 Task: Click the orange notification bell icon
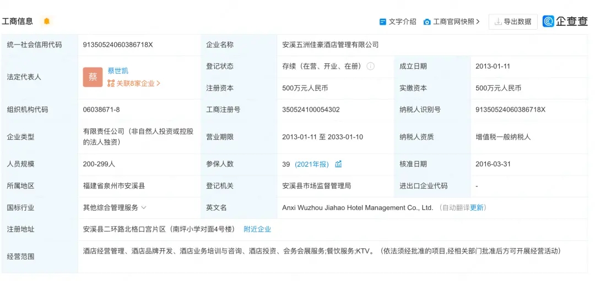[x=47, y=21]
